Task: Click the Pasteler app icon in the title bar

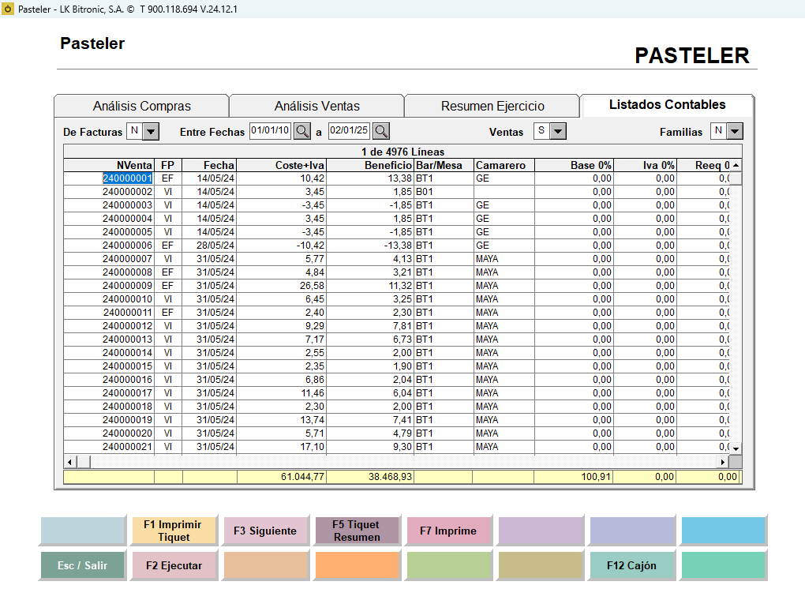Action: (8, 9)
